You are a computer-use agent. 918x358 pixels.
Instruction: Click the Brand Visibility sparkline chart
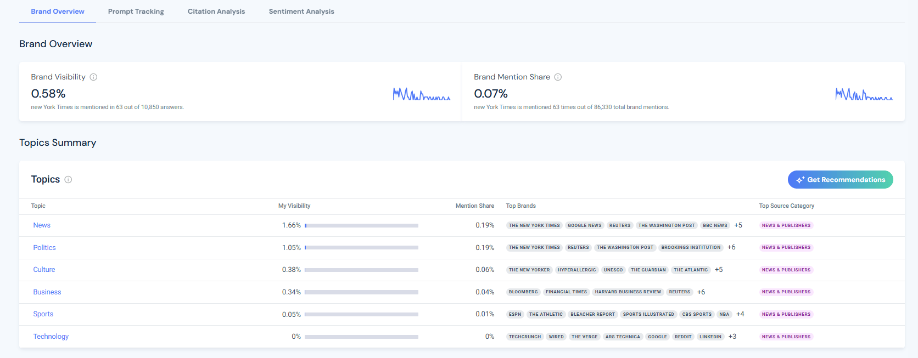pyautogui.click(x=422, y=94)
